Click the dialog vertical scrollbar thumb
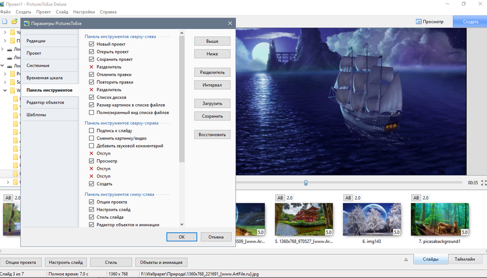 click(x=182, y=99)
